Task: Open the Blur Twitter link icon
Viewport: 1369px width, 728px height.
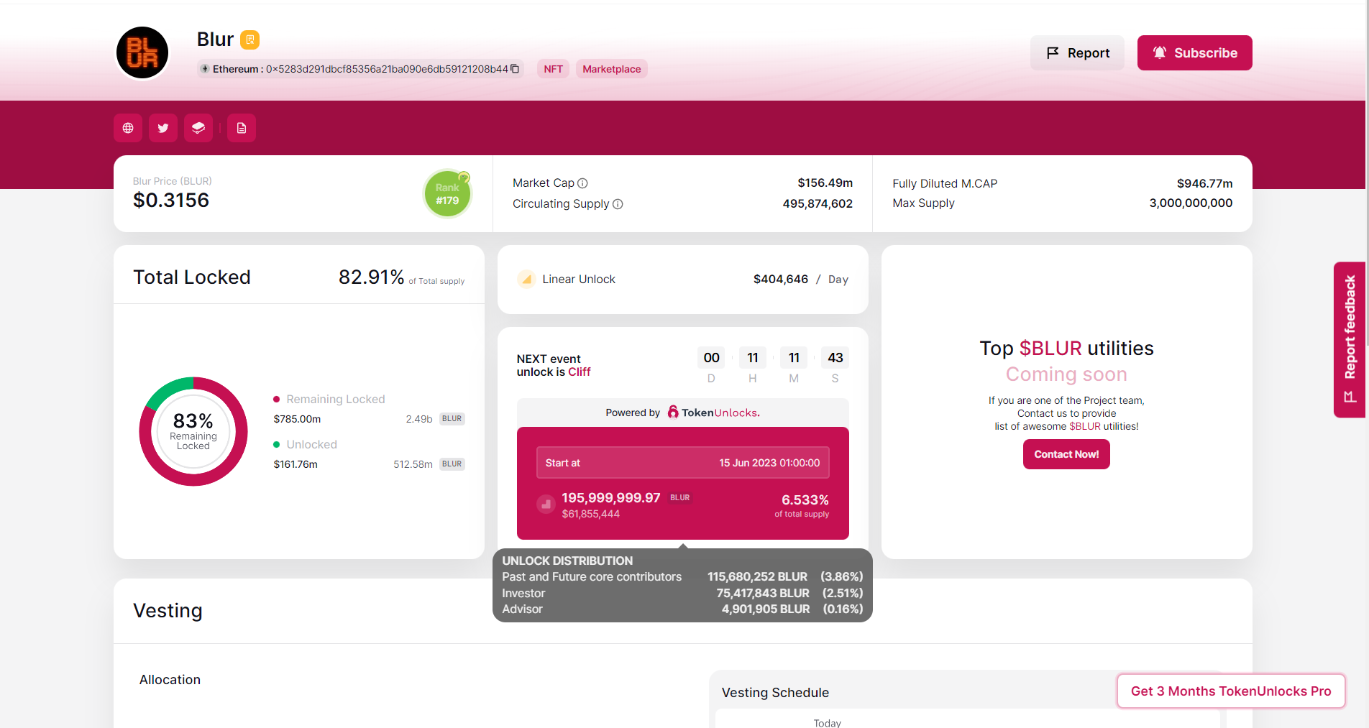Action: 163,128
